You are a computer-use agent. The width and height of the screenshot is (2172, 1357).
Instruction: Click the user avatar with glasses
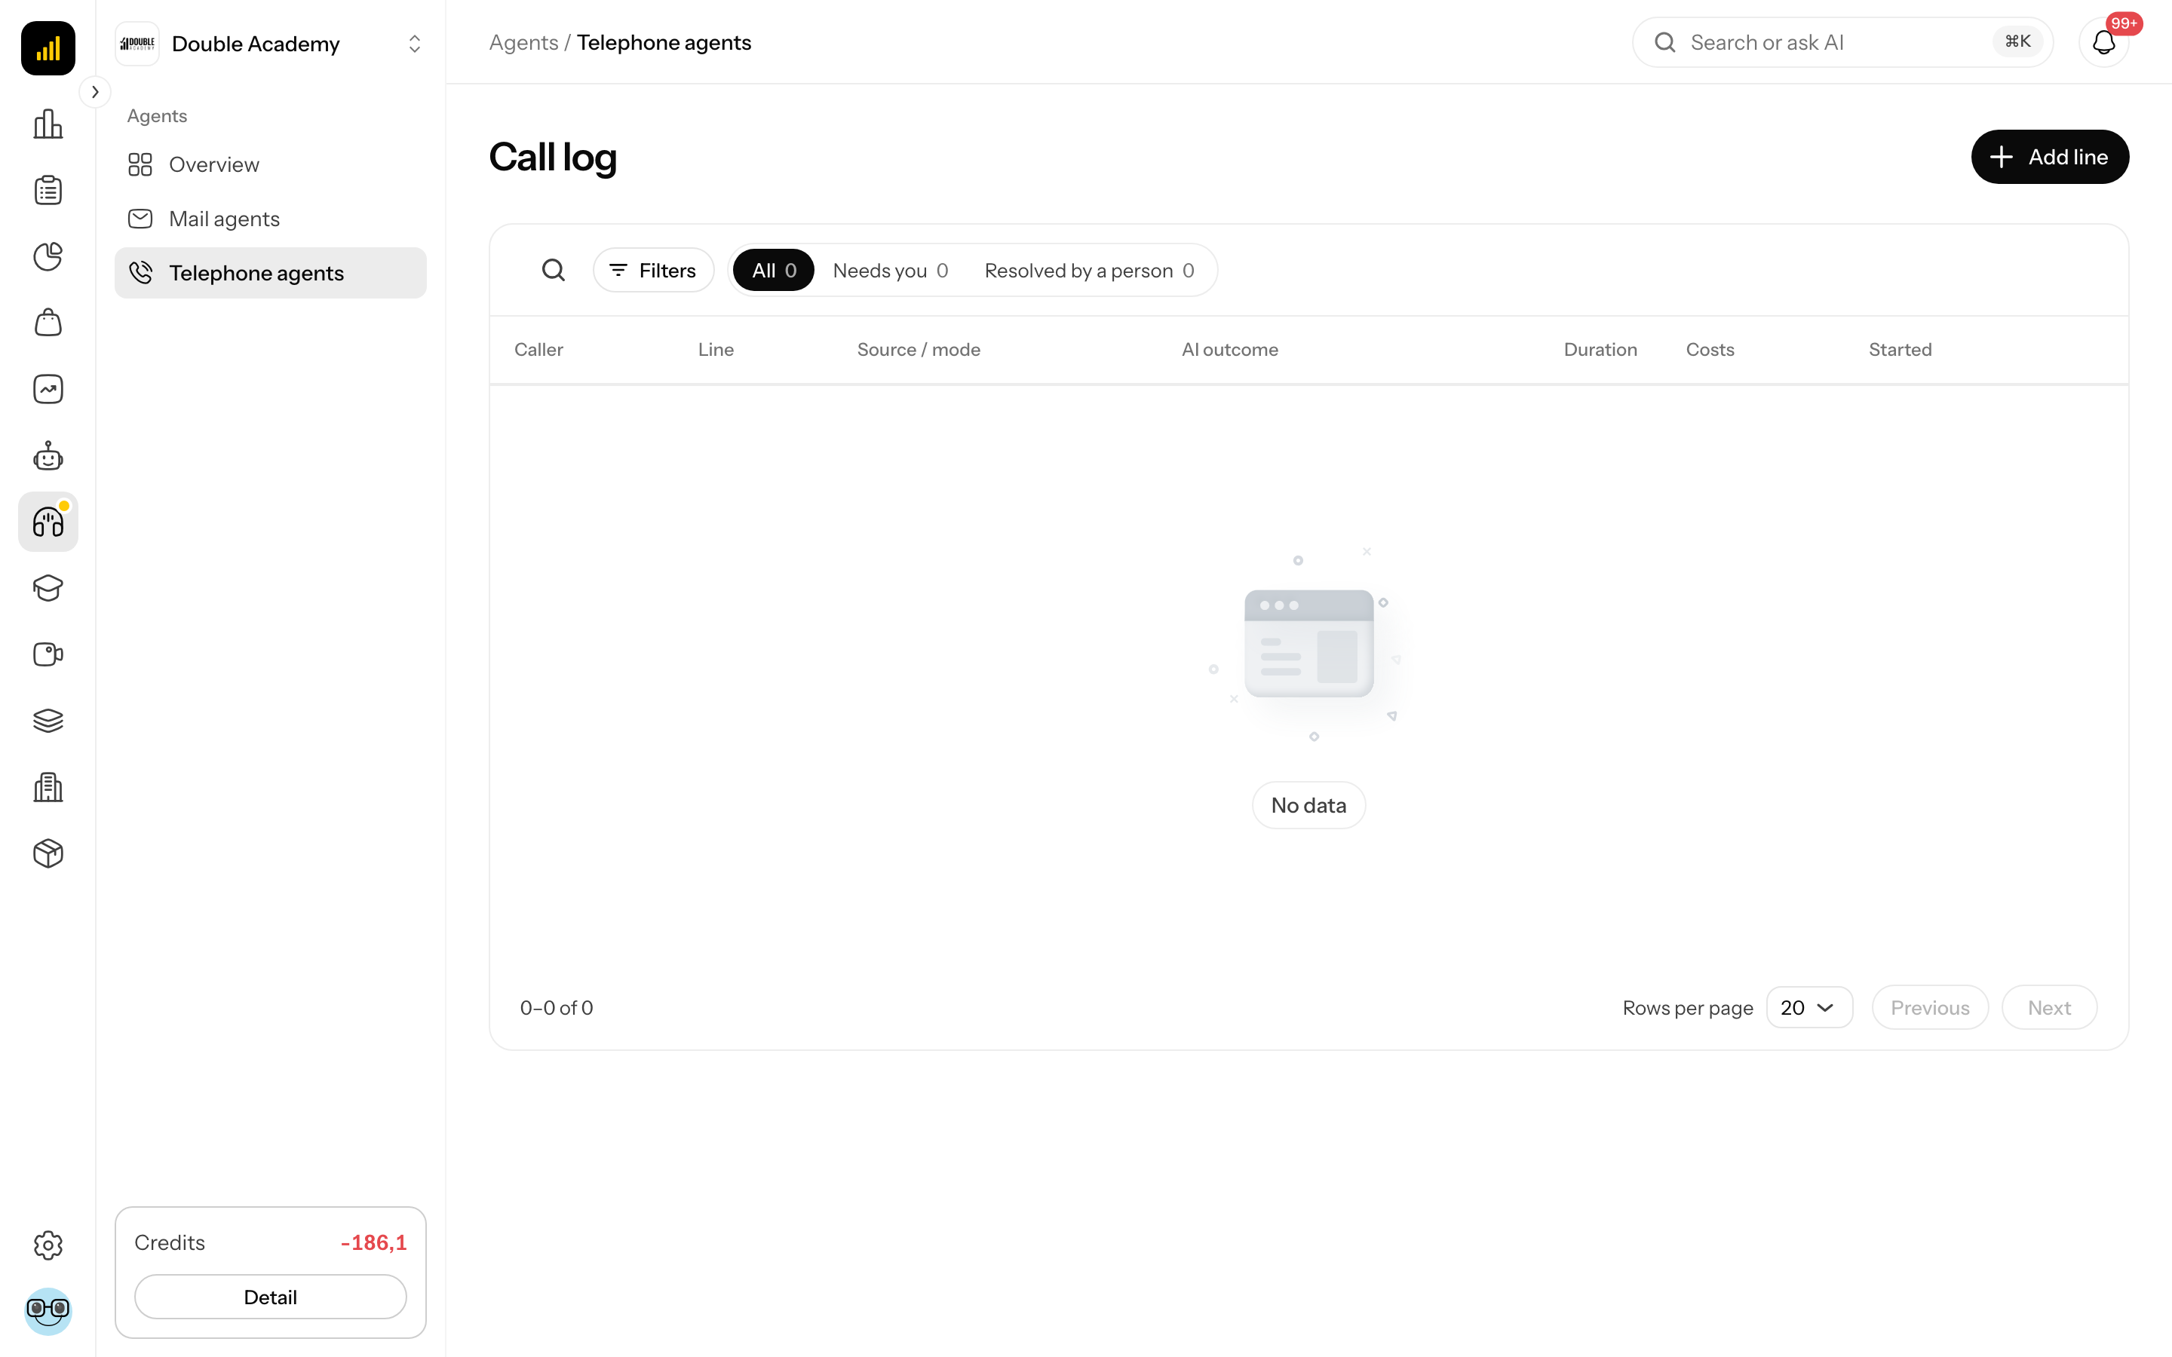(48, 1311)
